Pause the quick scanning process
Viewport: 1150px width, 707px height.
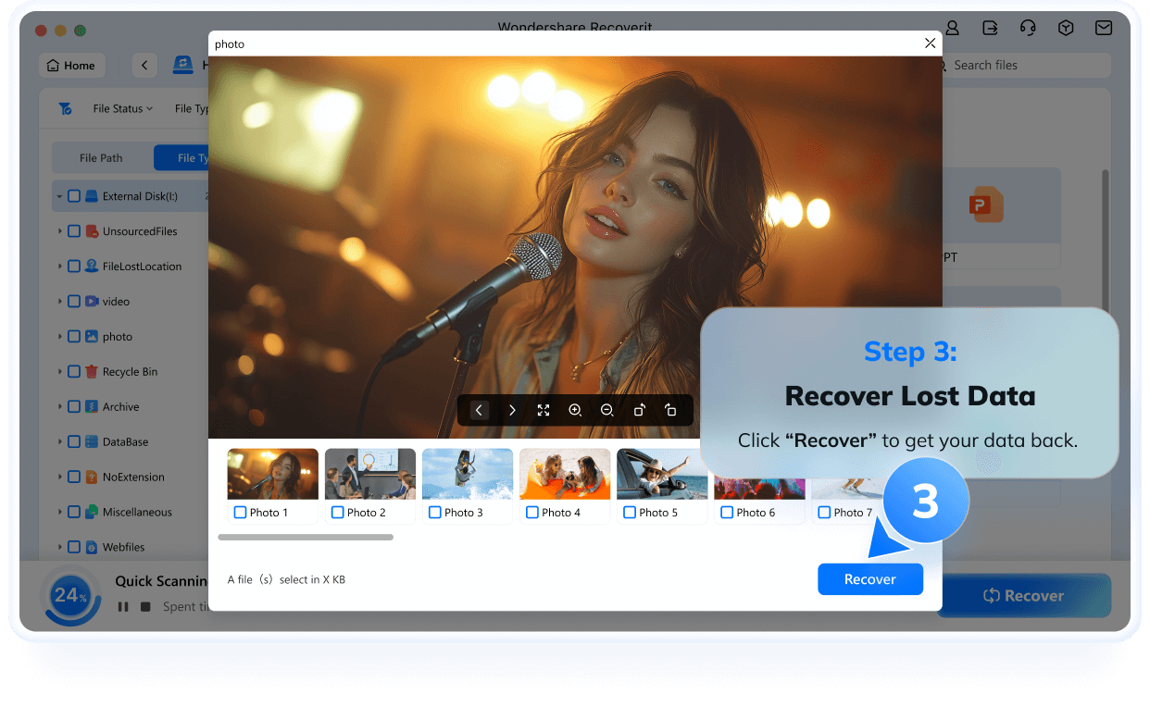coord(123,607)
